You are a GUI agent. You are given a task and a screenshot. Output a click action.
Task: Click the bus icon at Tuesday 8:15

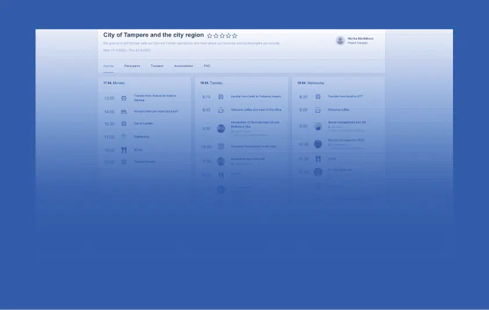[x=221, y=97]
